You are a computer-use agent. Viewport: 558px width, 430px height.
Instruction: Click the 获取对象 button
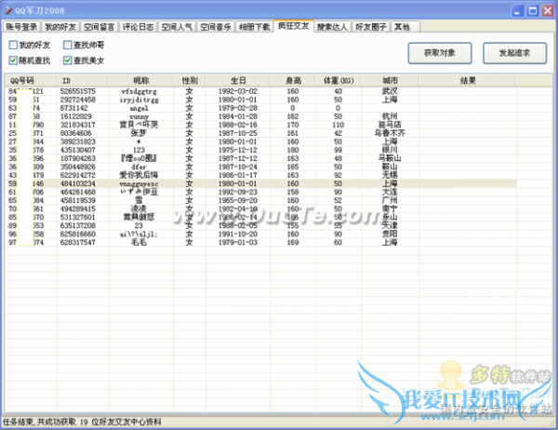point(440,53)
